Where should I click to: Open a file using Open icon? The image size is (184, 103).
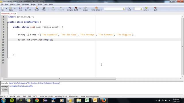pos(11,9)
